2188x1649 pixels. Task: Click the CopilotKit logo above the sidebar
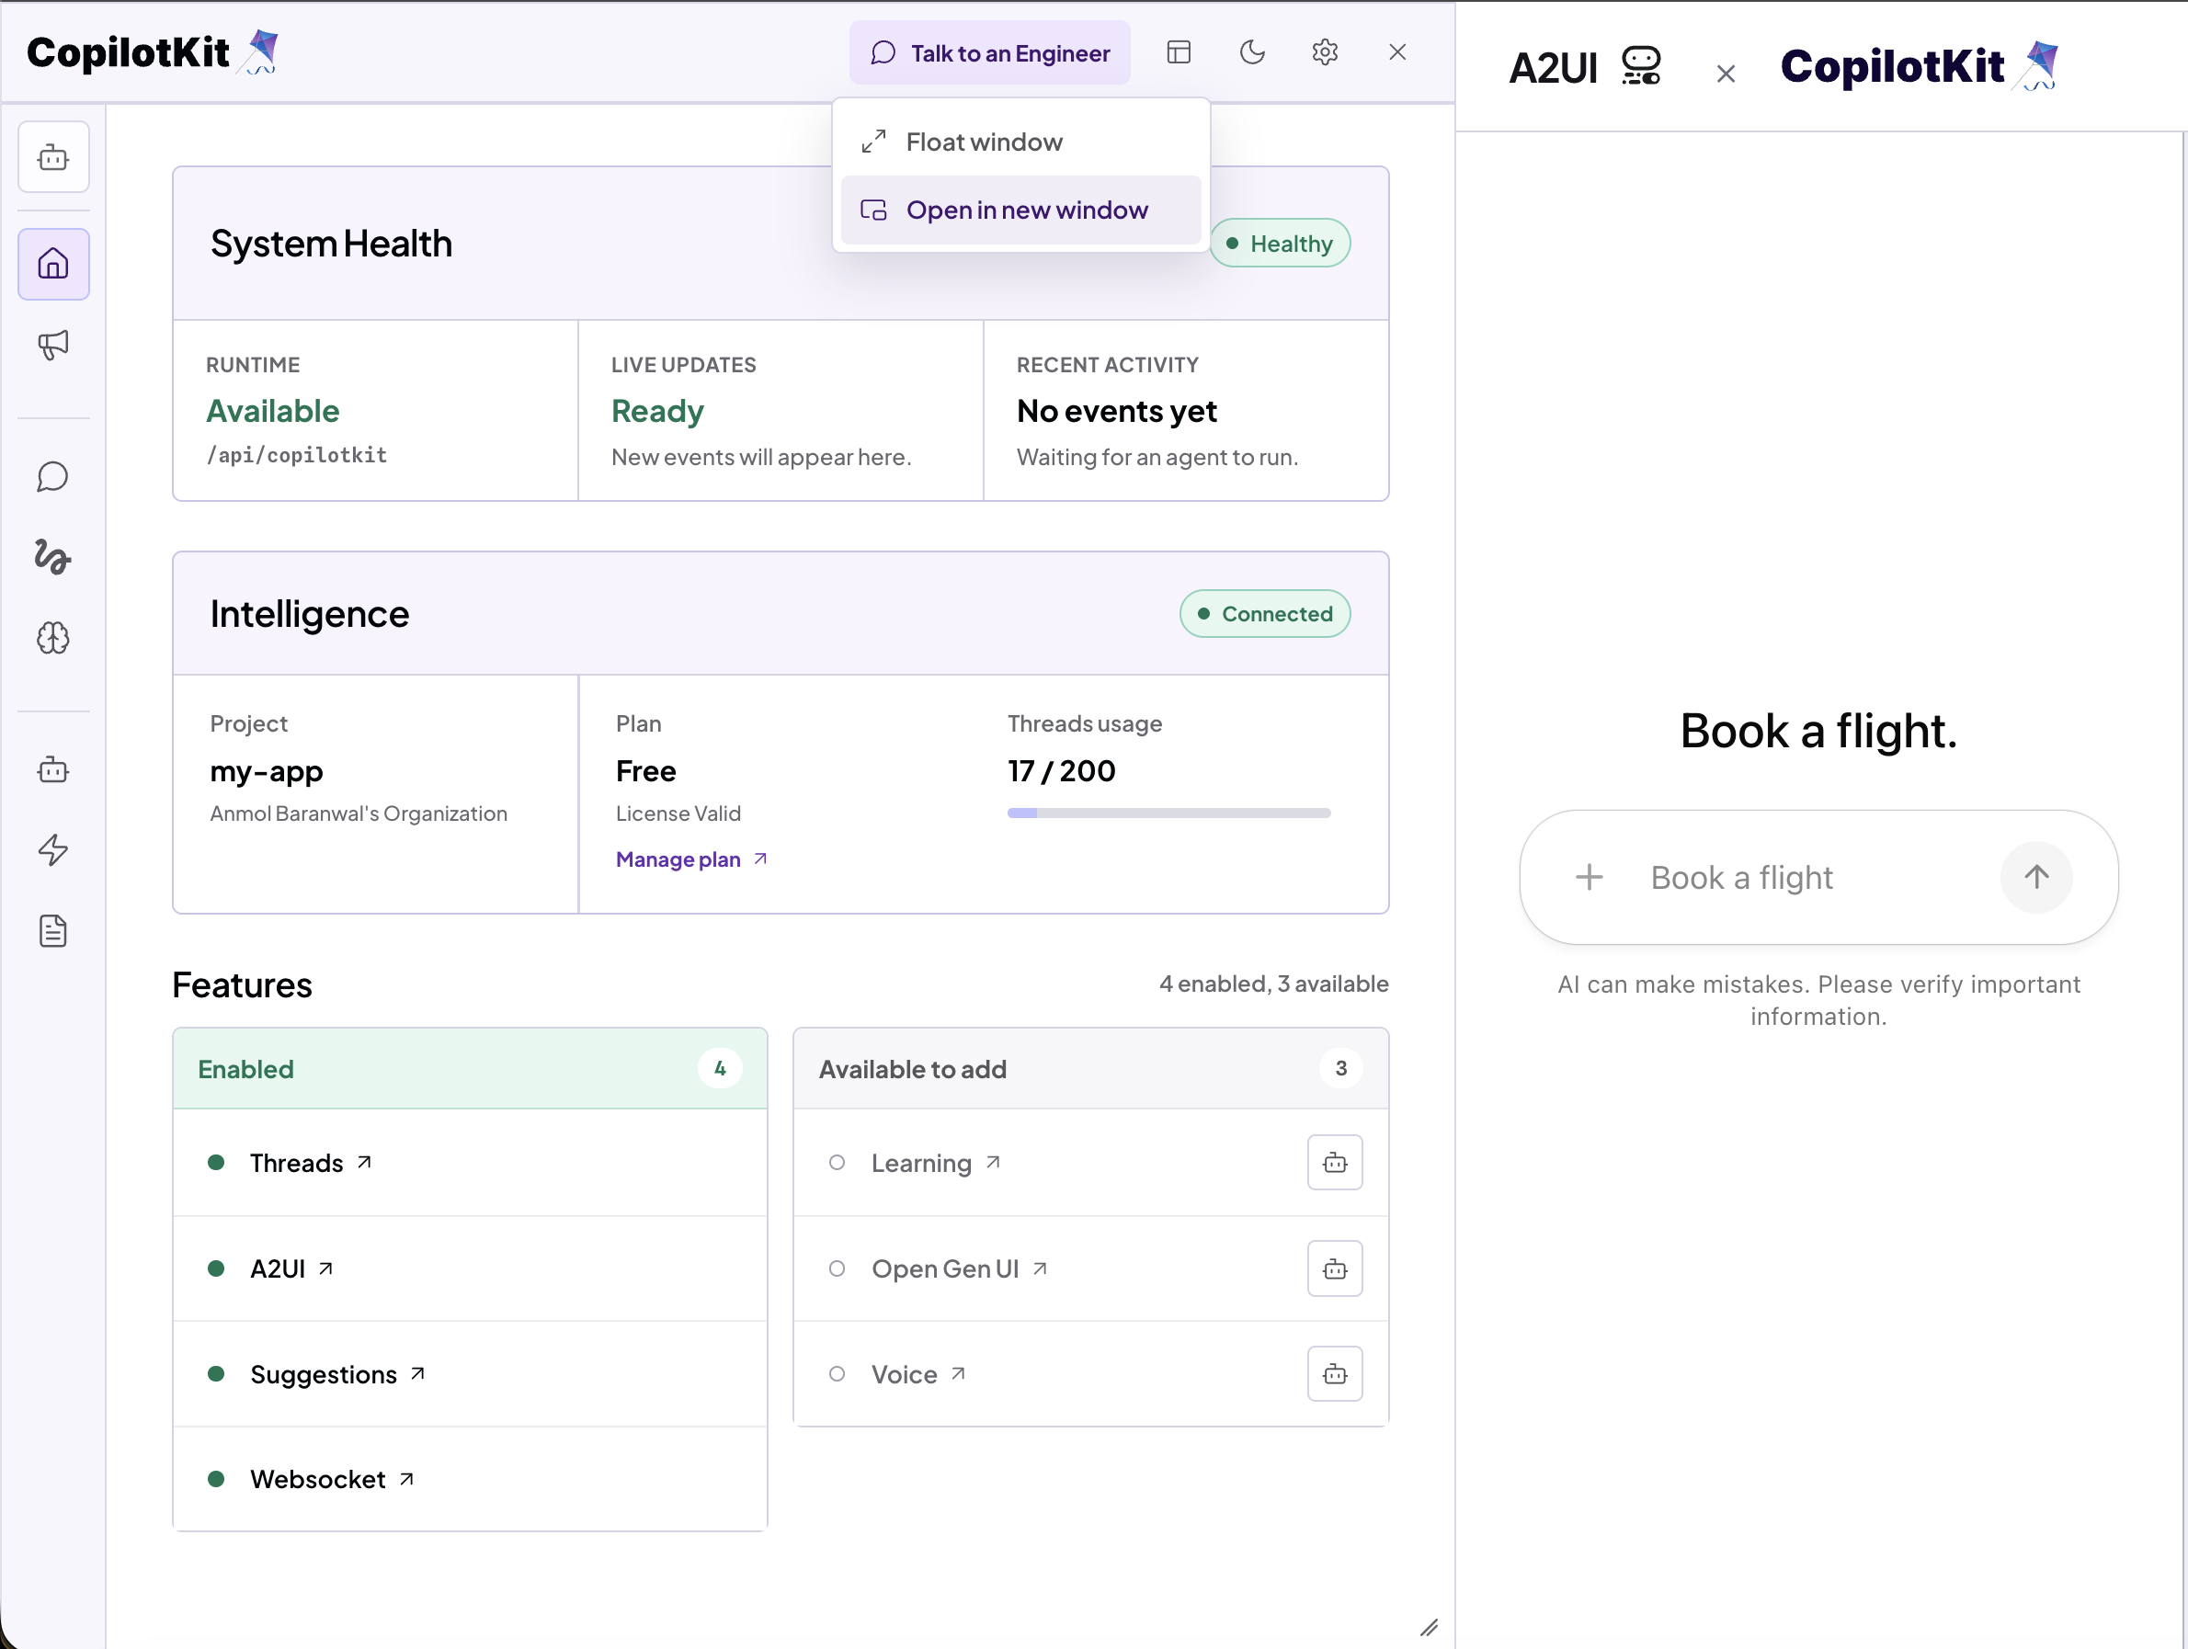pyautogui.click(x=153, y=52)
